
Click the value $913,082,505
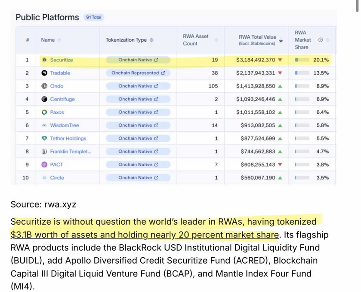coord(258,125)
